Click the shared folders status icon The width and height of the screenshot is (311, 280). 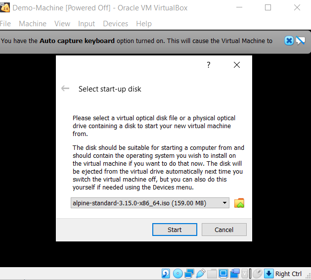click(x=212, y=274)
